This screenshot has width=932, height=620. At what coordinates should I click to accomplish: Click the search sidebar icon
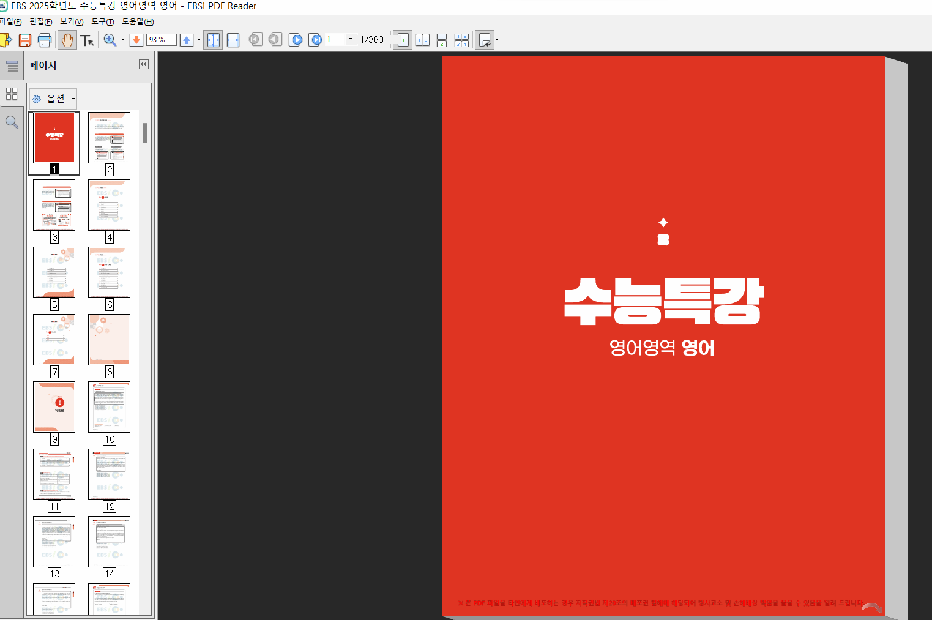pyautogui.click(x=12, y=122)
